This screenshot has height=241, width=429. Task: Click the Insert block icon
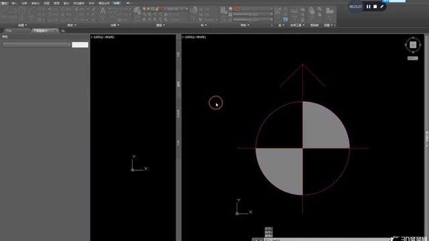tap(194, 11)
